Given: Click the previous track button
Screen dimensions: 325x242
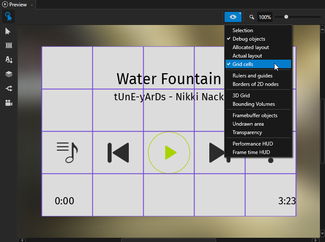Looking at the screenshot, I should pos(118,153).
